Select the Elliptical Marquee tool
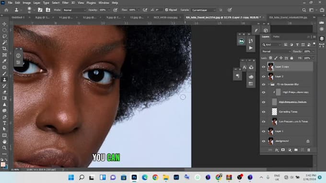The width and height of the screenshot is (326, 183). [4, 30]
